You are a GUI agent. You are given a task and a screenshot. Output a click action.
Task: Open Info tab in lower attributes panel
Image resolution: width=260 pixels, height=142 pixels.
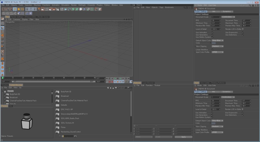(x=213, y=91)
